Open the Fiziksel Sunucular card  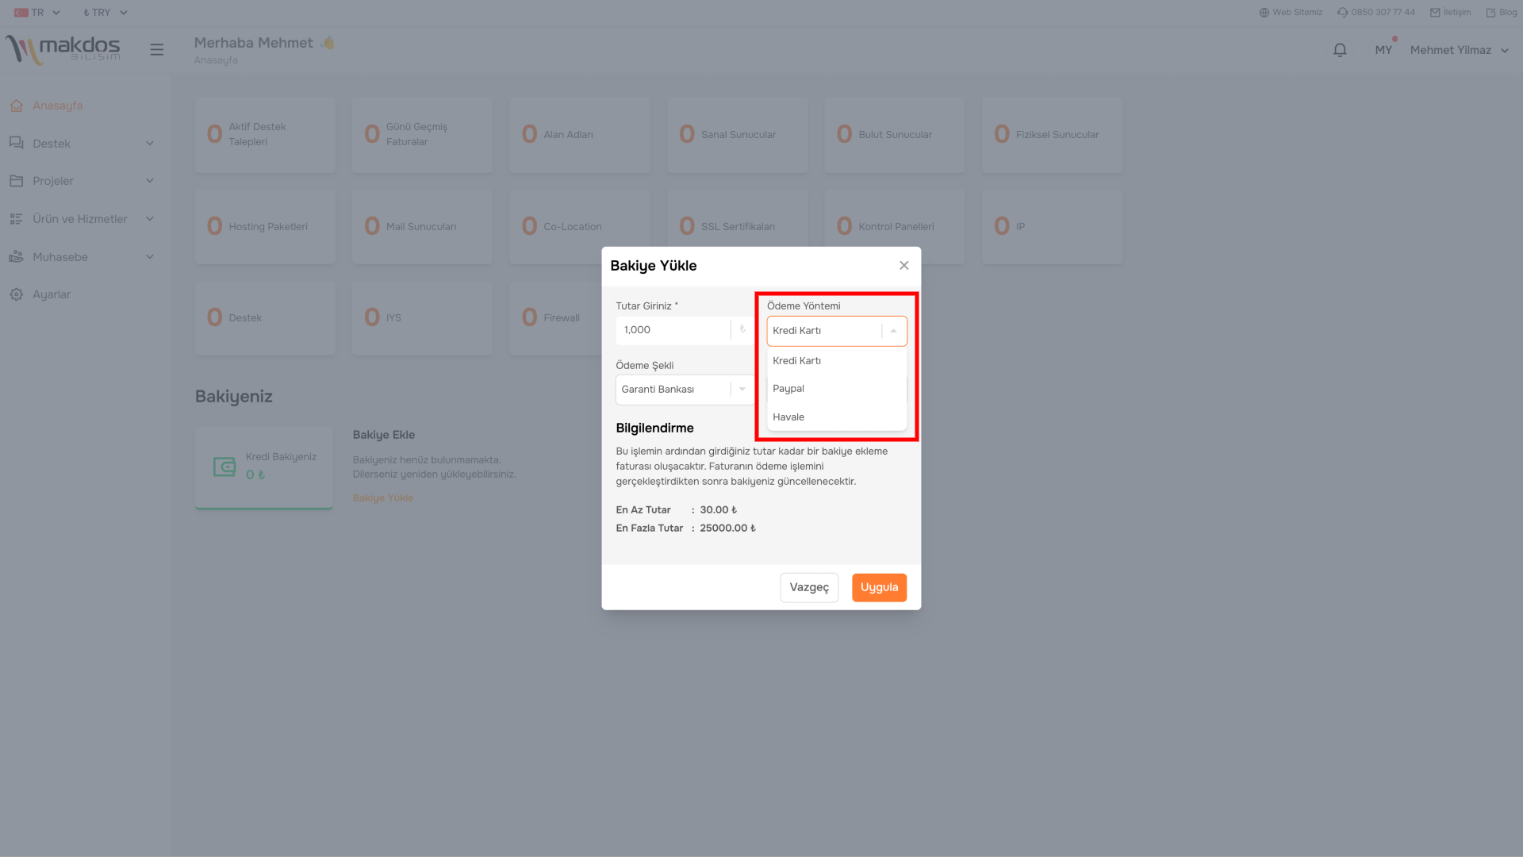[x=1052, y=135]
